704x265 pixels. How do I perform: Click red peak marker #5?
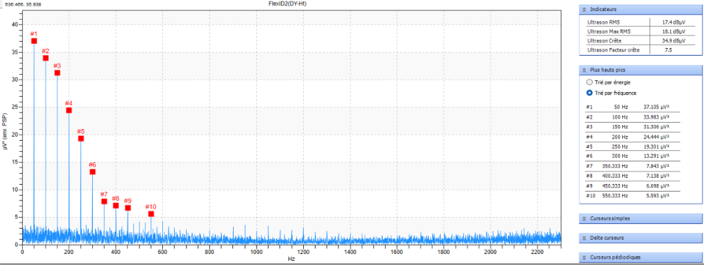[x=81, y=139]
